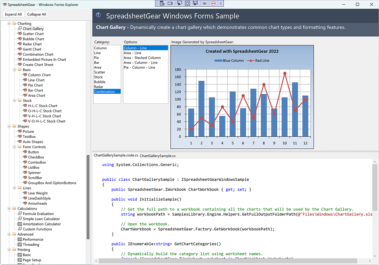Collapse the Stock folder node
This screenshot has width=379, height=265.
tap(15, 101)
